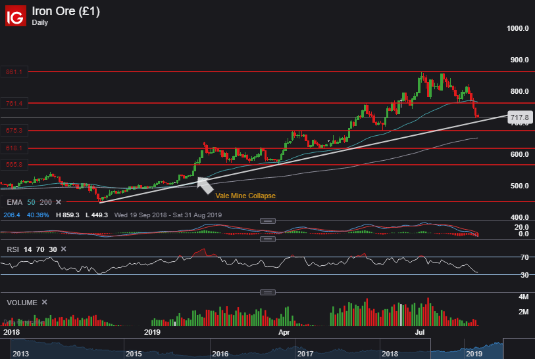
Task: Close the RSI indicator panel
Action: (63, 249)
